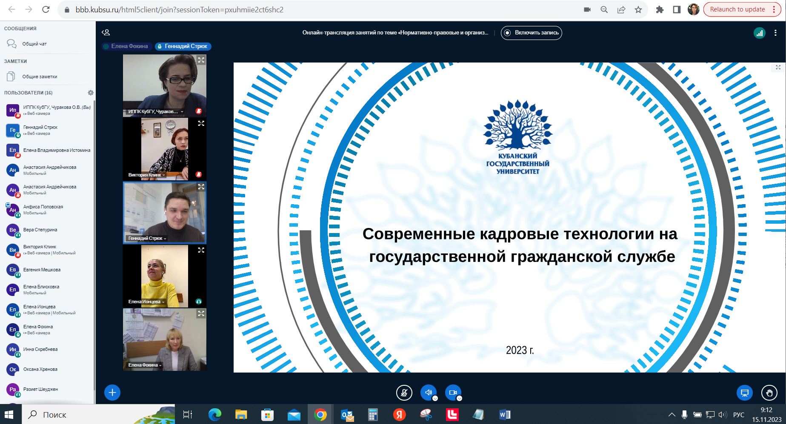
Task: Select user Елена Блисковка
Action: (x=48, y=290)
